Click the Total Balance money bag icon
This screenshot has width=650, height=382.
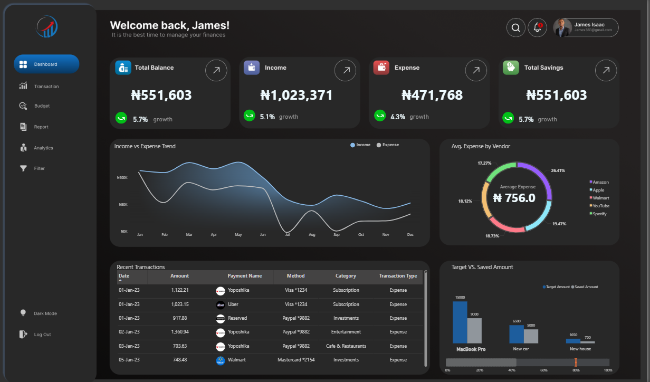click(x=123, y=68)
